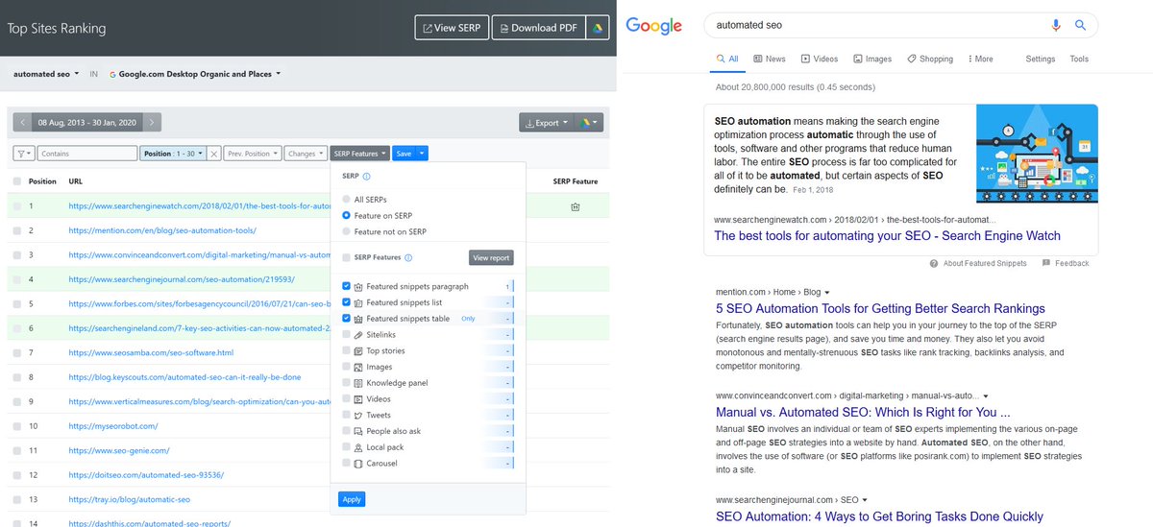The image size is (1153, 527).
Task: Select the Feature on SERP radio option
Action: tap(347, 216)
